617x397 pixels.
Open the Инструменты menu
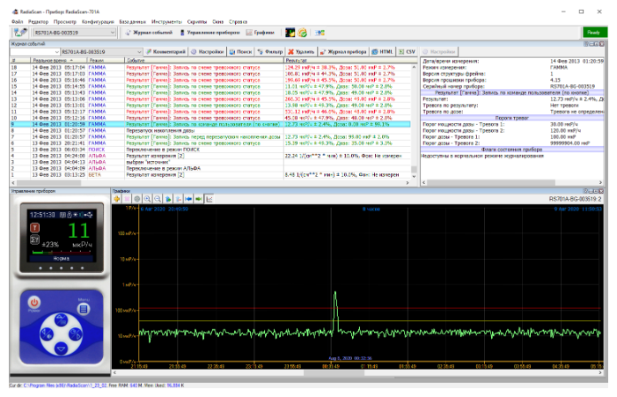click(166, 22)
